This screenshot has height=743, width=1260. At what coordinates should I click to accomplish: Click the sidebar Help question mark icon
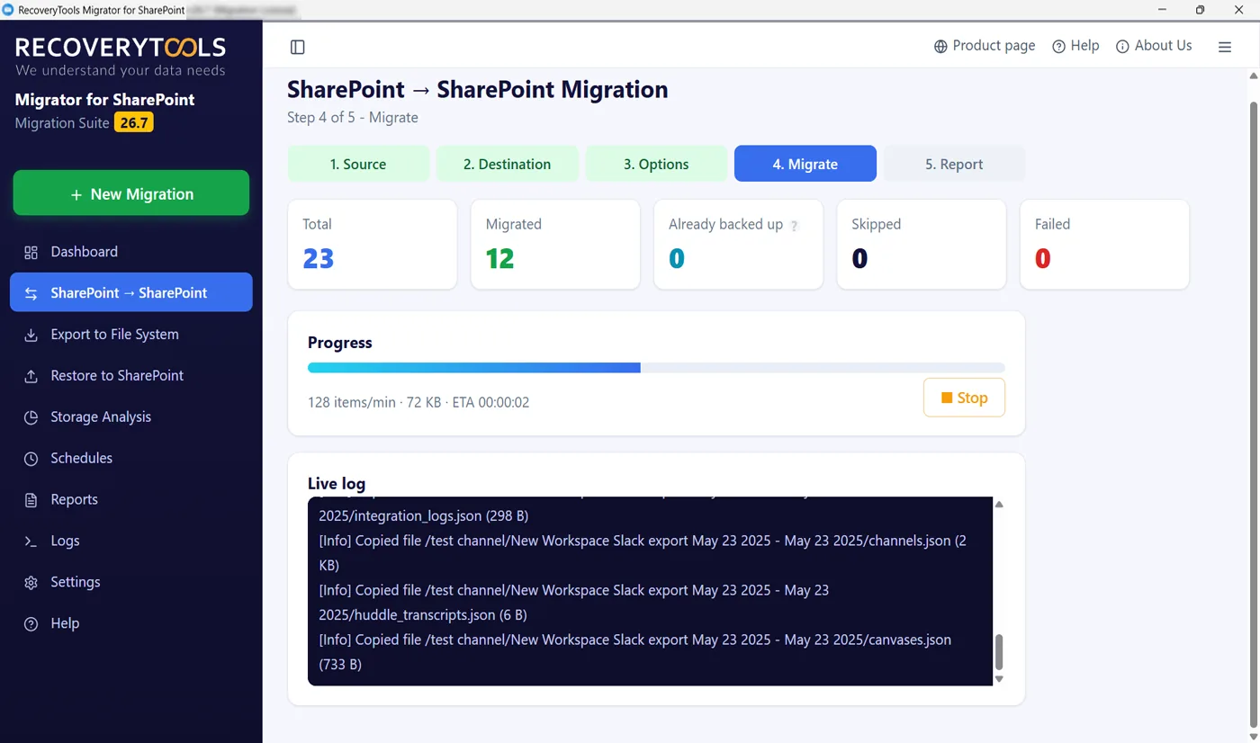[31, 623]
